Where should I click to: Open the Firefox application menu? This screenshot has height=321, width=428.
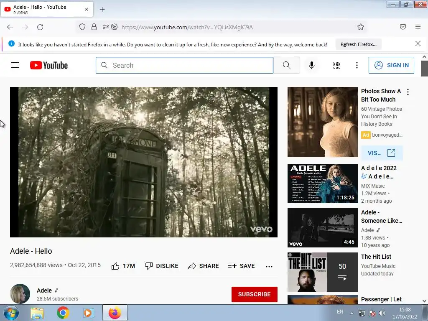tap(418, 27)
